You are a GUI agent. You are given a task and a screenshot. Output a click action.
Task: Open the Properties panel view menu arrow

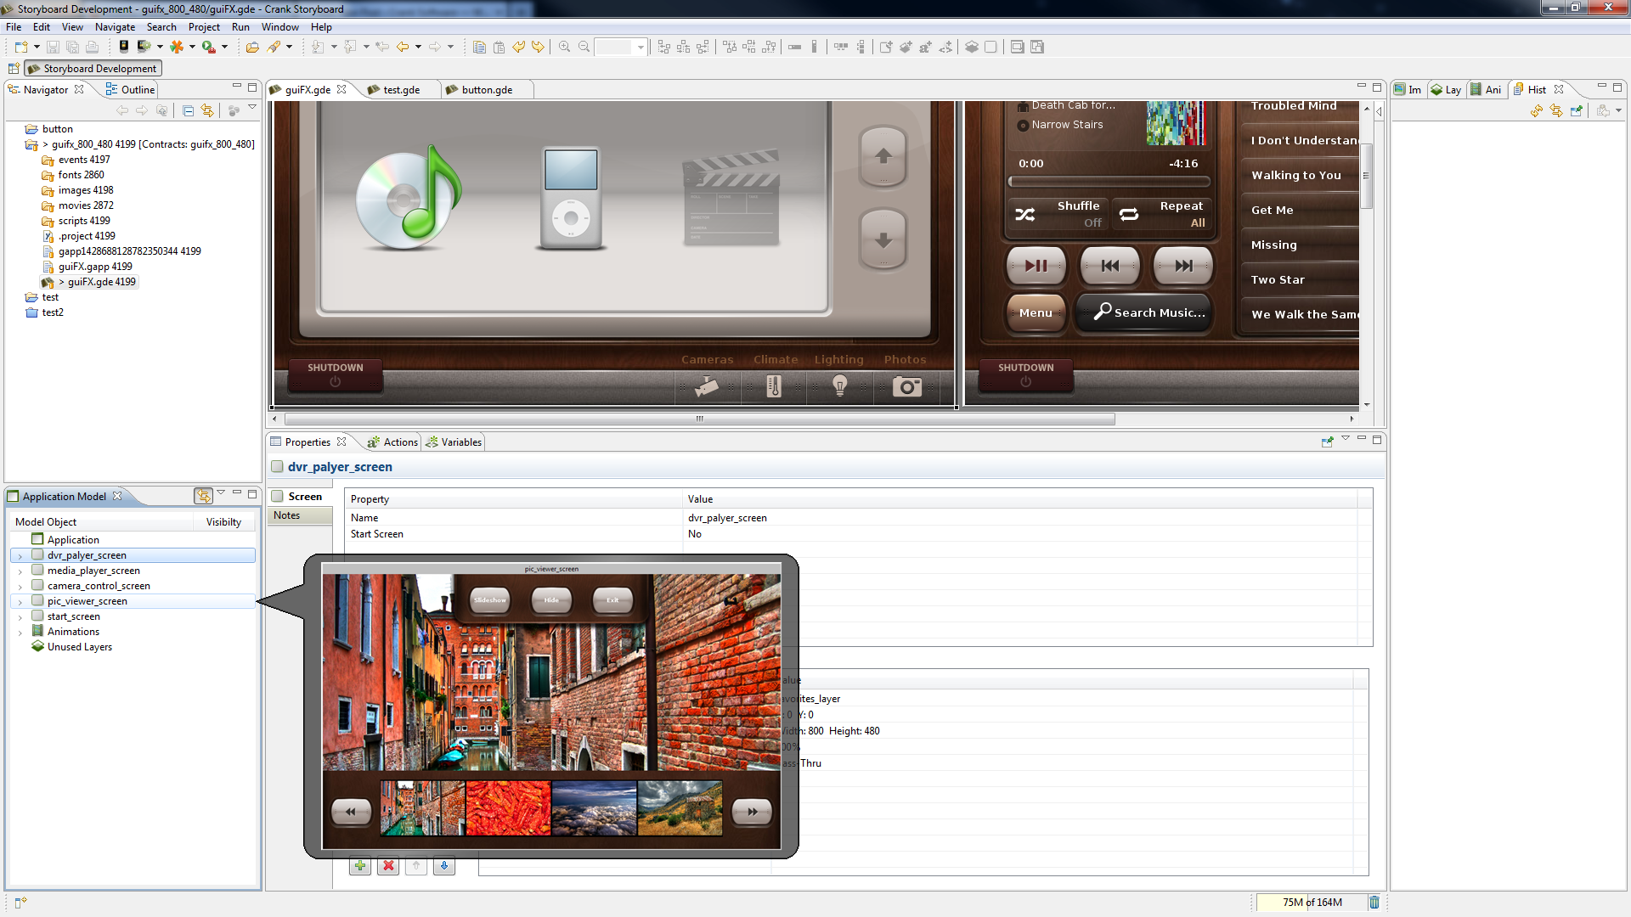click(1346, 439)
